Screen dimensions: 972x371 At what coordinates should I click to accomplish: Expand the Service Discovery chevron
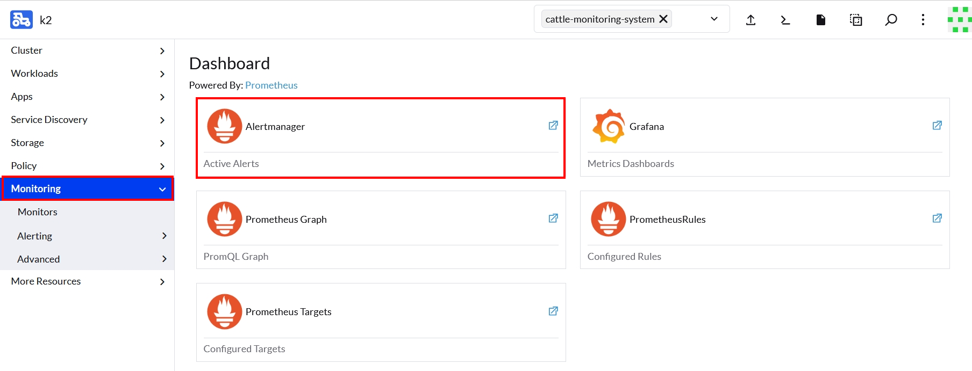(x=162, y=120)
